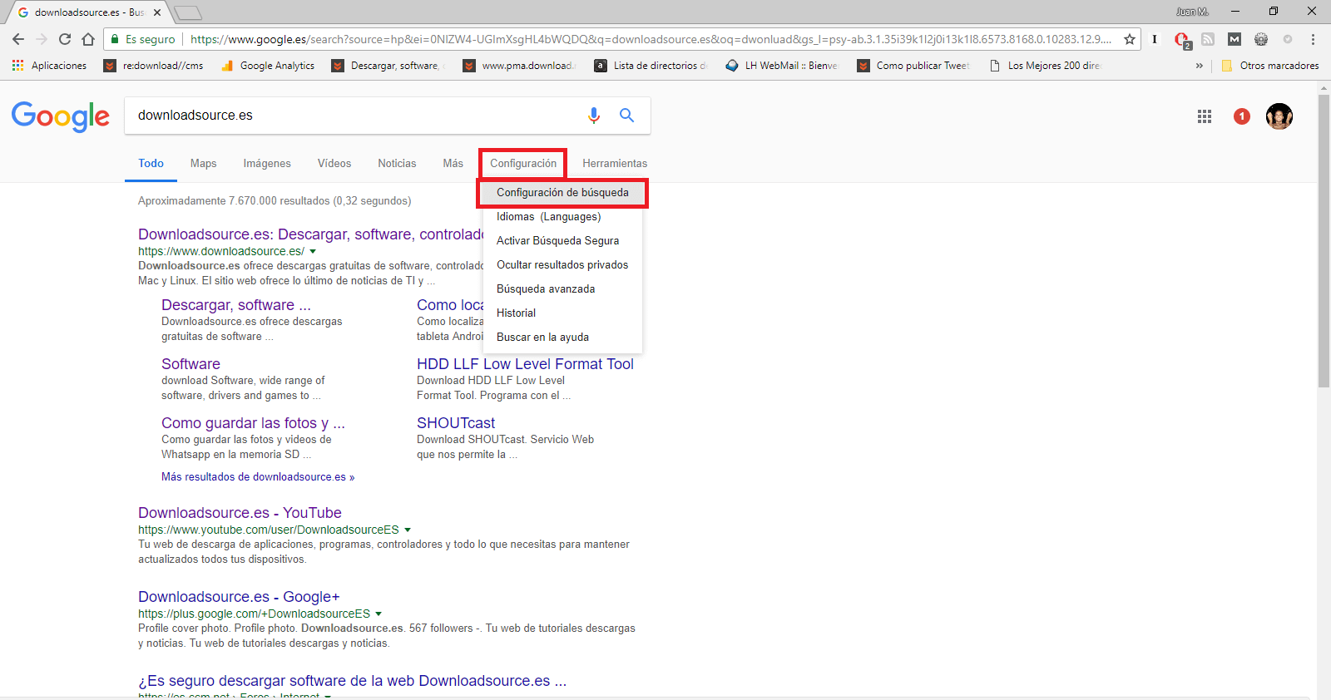This screenshot has height=700, width=1331.
Task: Open the Herramientas search tools
Action: [615, 164]
